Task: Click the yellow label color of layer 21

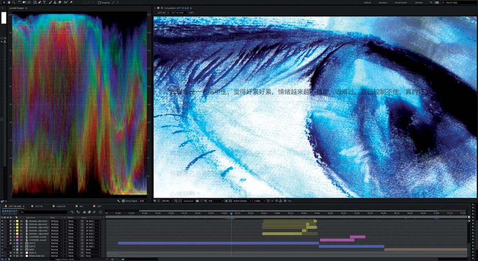Action: tap(17, 231)
